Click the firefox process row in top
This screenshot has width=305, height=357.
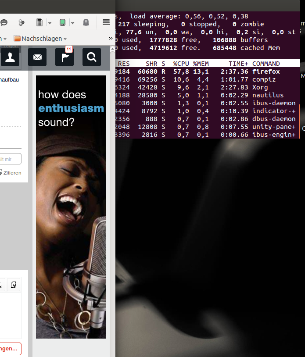[x=208, y=71]
